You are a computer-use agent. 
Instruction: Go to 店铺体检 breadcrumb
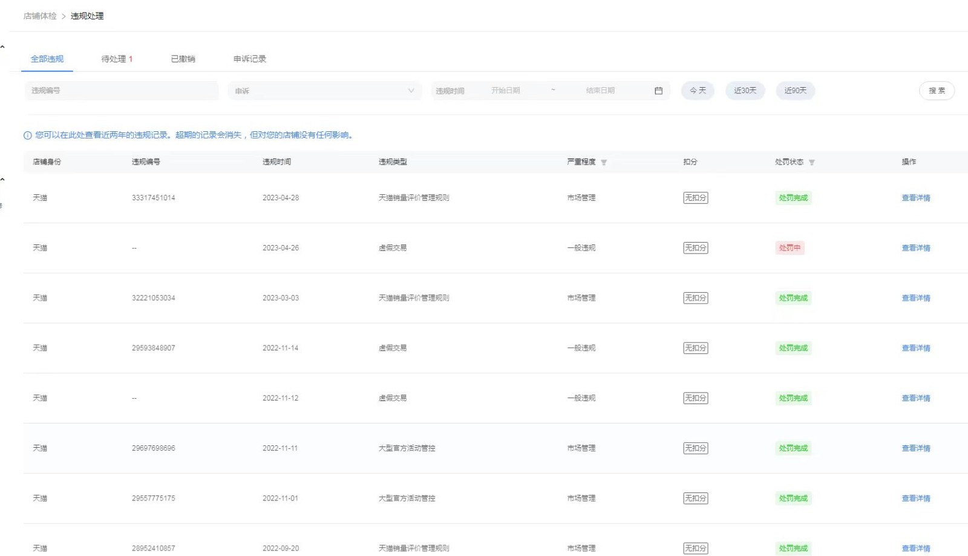(40, 16)
